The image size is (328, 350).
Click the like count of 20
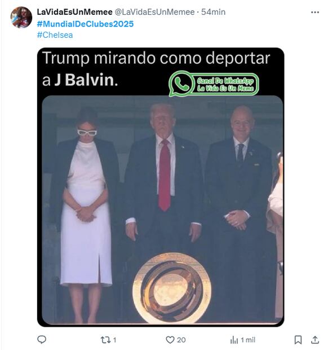tap(181, 340)
